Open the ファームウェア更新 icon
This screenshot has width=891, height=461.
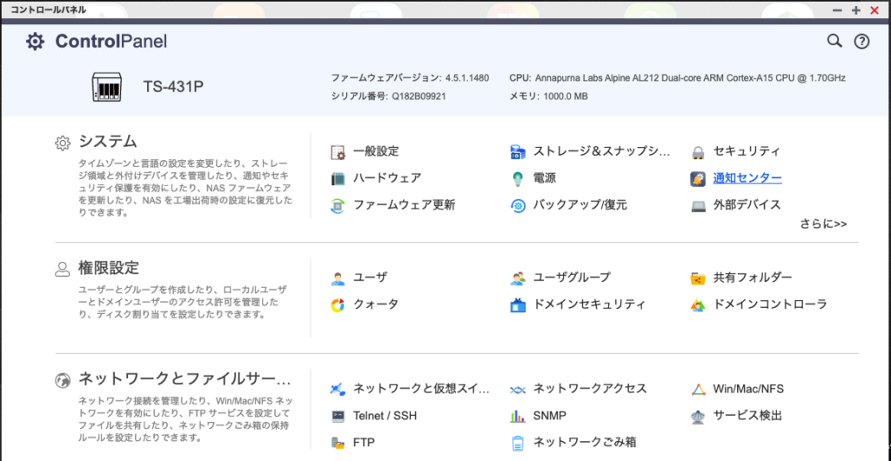(x=338, y=205)
